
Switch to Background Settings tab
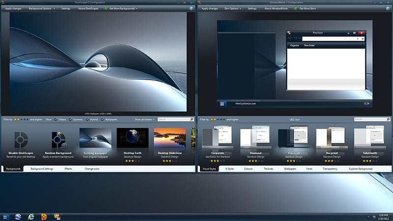coord(42,169)
